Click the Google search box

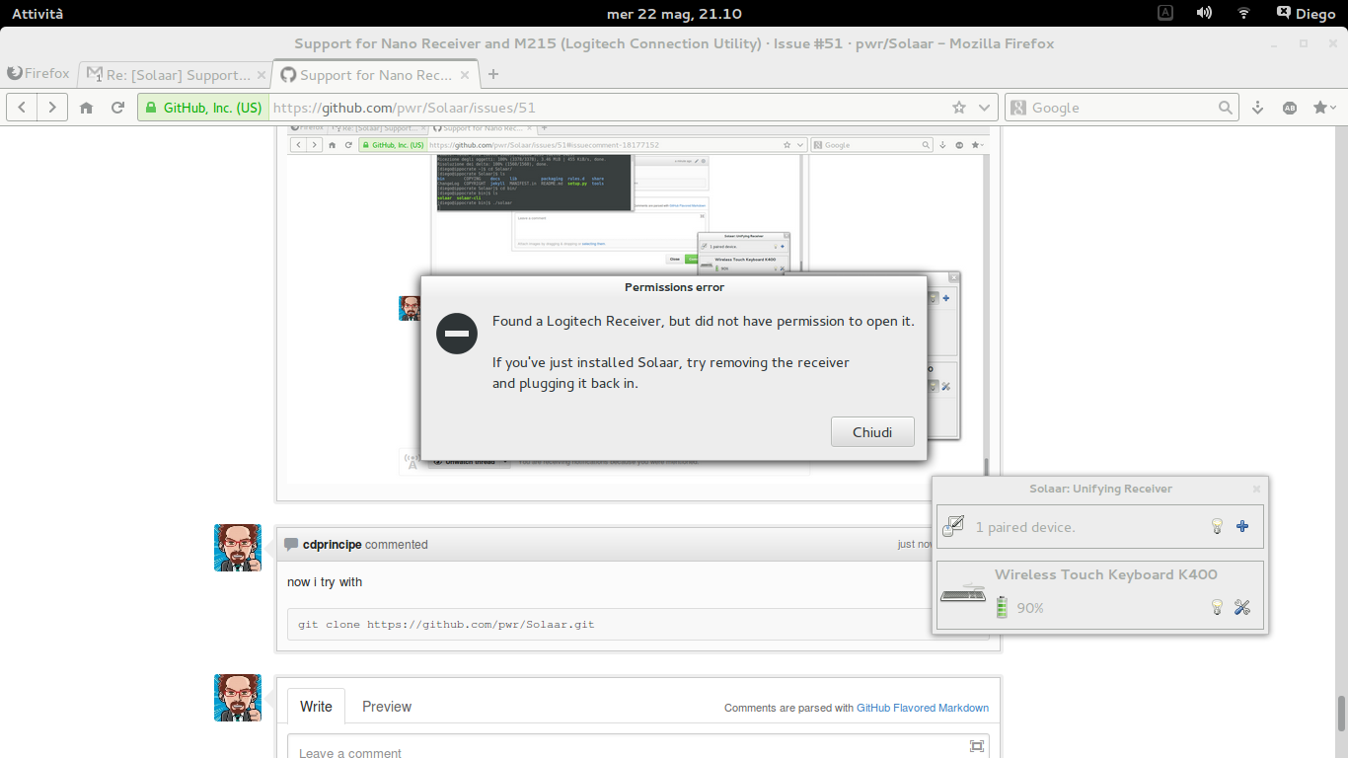pos(1122,108)
